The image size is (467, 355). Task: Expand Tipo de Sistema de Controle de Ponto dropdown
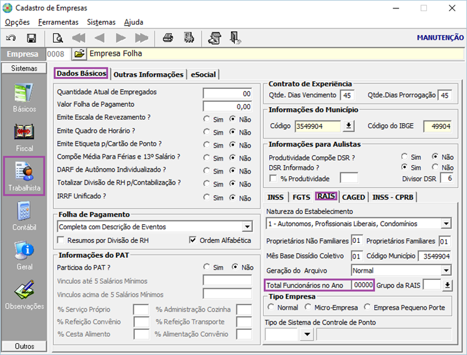click(x=307, y=334)
